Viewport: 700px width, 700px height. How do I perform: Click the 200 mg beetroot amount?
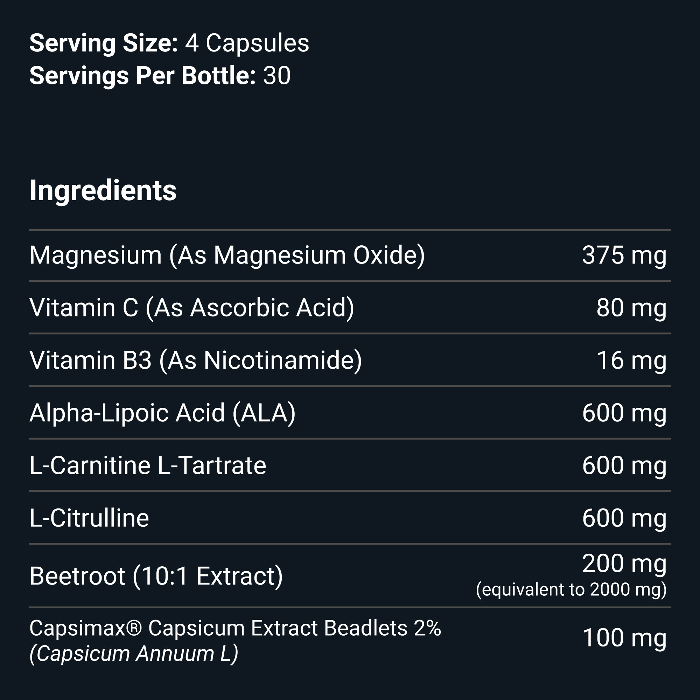(624, 564)
